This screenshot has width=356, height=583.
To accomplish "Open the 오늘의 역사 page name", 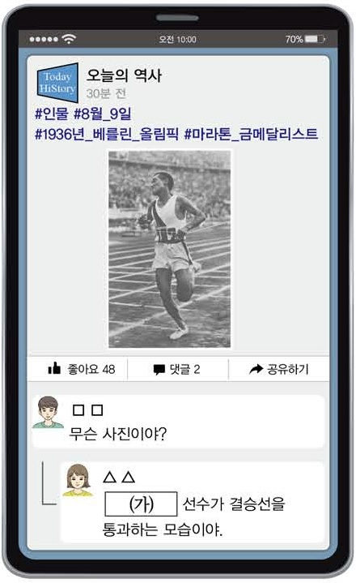I will click(124, 75).
